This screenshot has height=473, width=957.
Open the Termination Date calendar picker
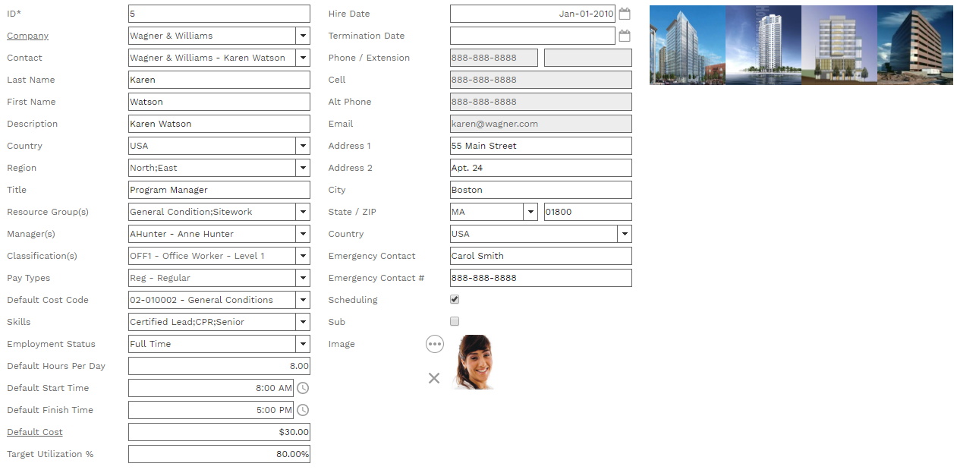(625, 36)
